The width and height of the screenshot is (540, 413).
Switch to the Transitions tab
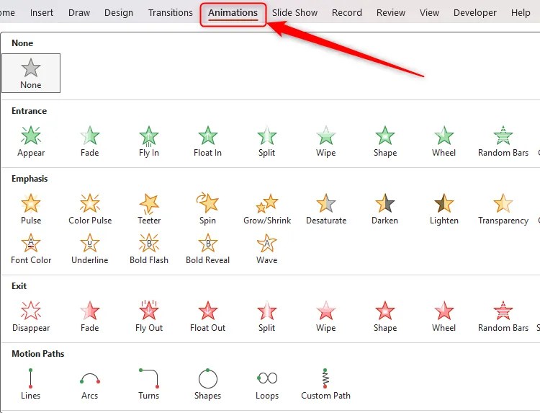[171, 13]
